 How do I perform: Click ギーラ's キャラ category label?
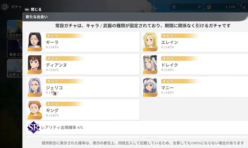(x=53, y=36)
